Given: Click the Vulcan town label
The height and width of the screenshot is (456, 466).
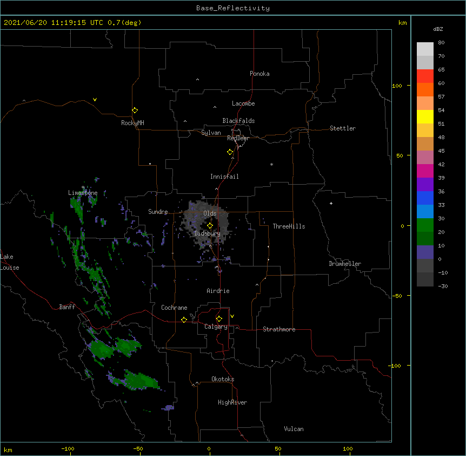Looking at the screenshot, I should [x=294, y=429].
